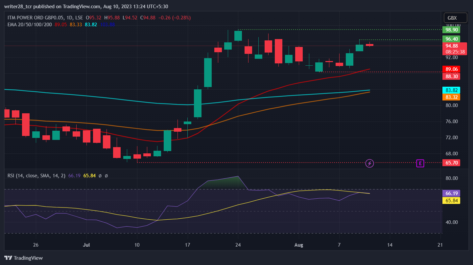The height and width of the screenshot is (265, 473).
Task: Select the RSI indicator legend label
Action: point(36,176)
